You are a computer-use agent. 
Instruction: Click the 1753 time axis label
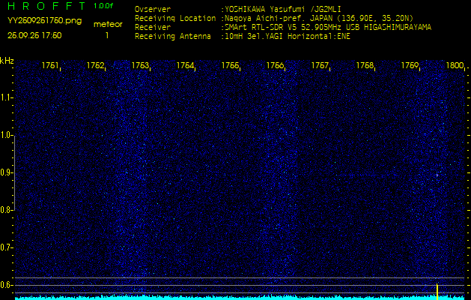click(x=140, y=65)
